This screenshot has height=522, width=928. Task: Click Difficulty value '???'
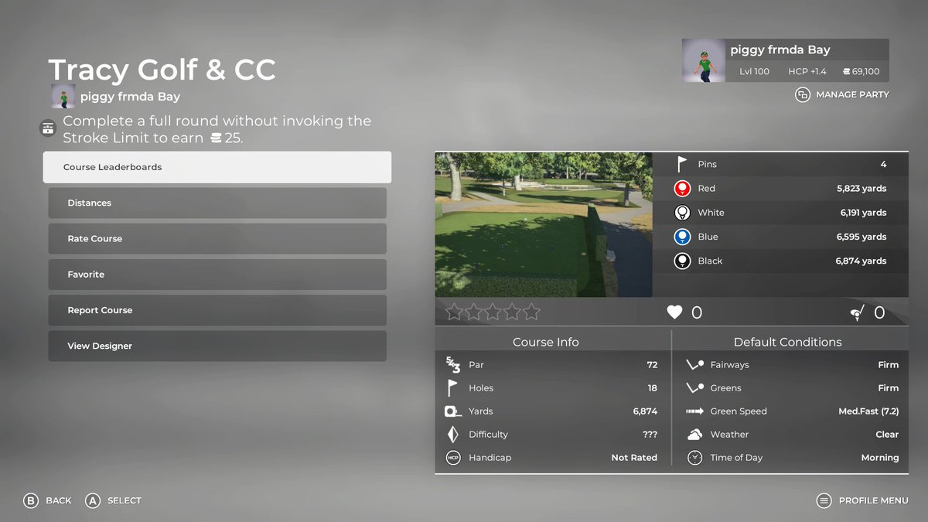[x=650, y=435]
